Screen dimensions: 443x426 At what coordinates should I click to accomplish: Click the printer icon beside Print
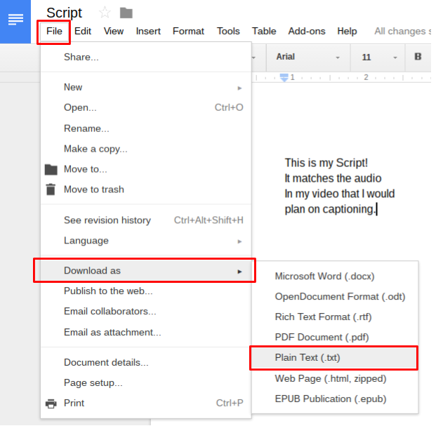(51, 404)
